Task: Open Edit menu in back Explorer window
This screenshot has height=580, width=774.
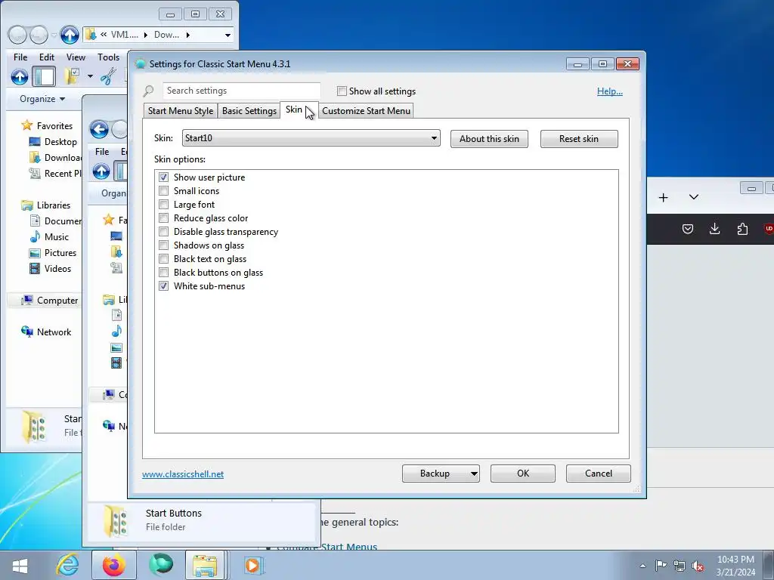Action: pos(47,57)
